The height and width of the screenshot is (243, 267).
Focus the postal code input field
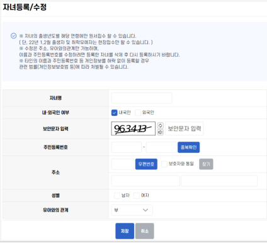tap(123, 164)
